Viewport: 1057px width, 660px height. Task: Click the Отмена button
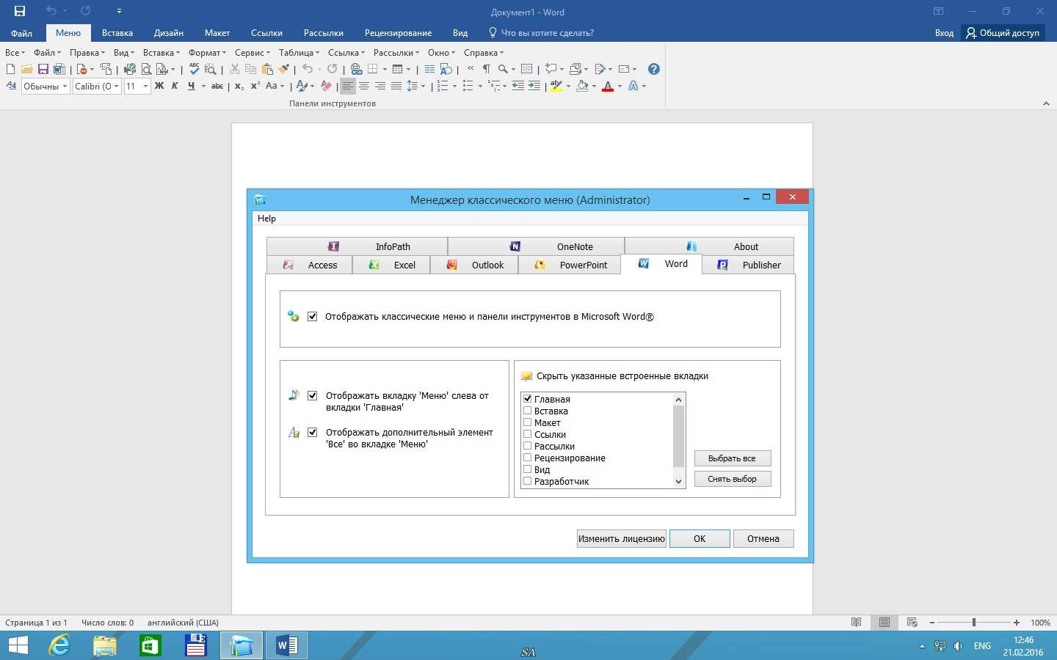tap(763, 538)
